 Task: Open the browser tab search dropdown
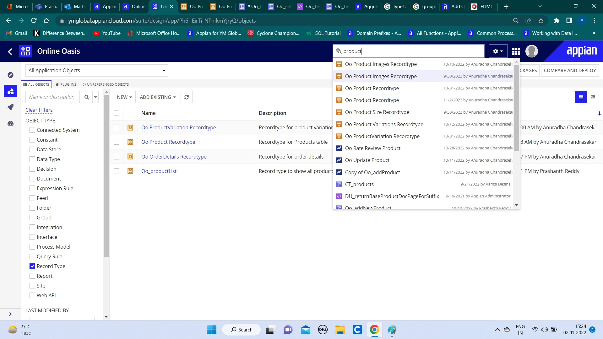pos(540,6)
